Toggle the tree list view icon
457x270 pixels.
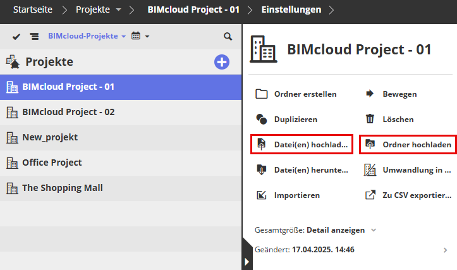[34, 37]
